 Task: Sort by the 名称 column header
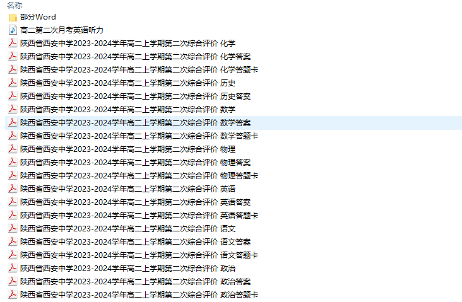tap(15, 5)
